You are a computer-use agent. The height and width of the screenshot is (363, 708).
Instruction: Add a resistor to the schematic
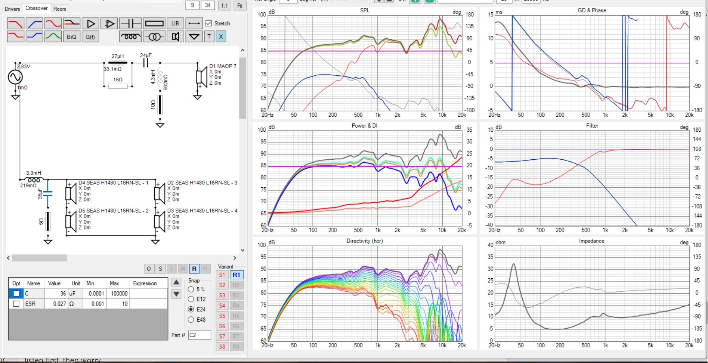(154, 24)
